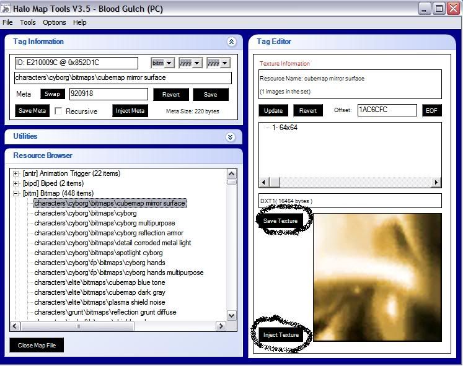Select grunt reflection grunt diffuse bitmap

point(105,312)
